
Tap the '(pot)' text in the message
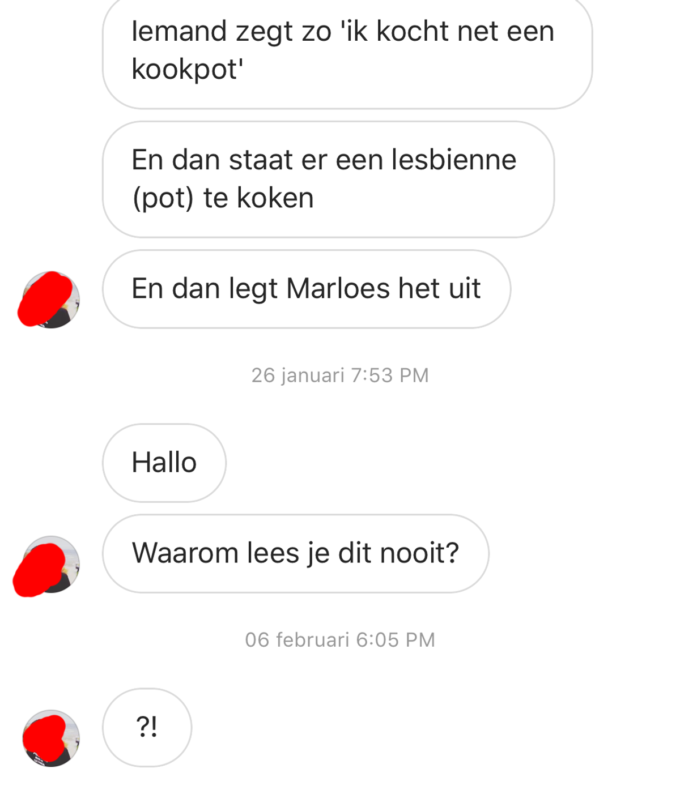pyautogui.click(x=163, y=198)
